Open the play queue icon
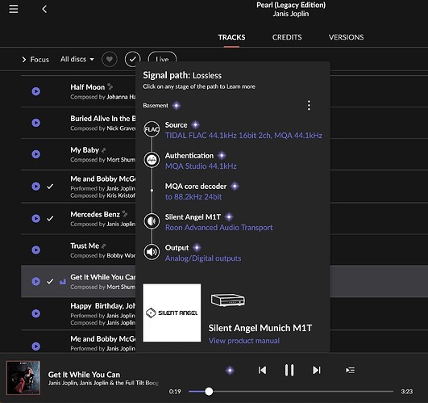The width and height of the screenshot is (428, 403). coord(350,370)
